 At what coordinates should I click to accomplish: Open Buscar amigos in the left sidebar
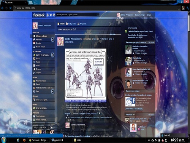point(44,47)
